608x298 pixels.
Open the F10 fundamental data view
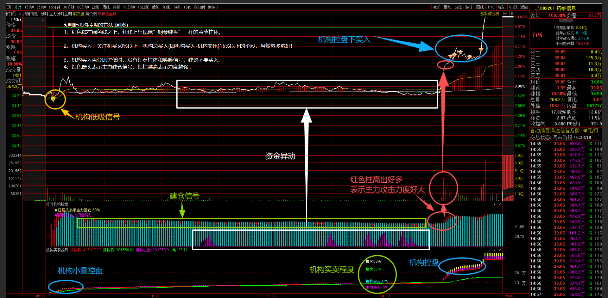[x=491, y=7]
